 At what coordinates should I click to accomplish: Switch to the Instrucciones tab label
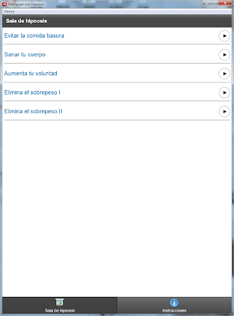tap(174, 310)
